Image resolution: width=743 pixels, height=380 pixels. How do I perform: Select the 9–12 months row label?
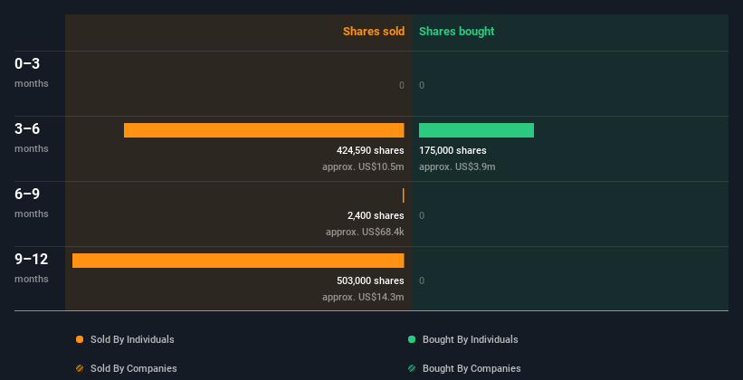[32, 268]
